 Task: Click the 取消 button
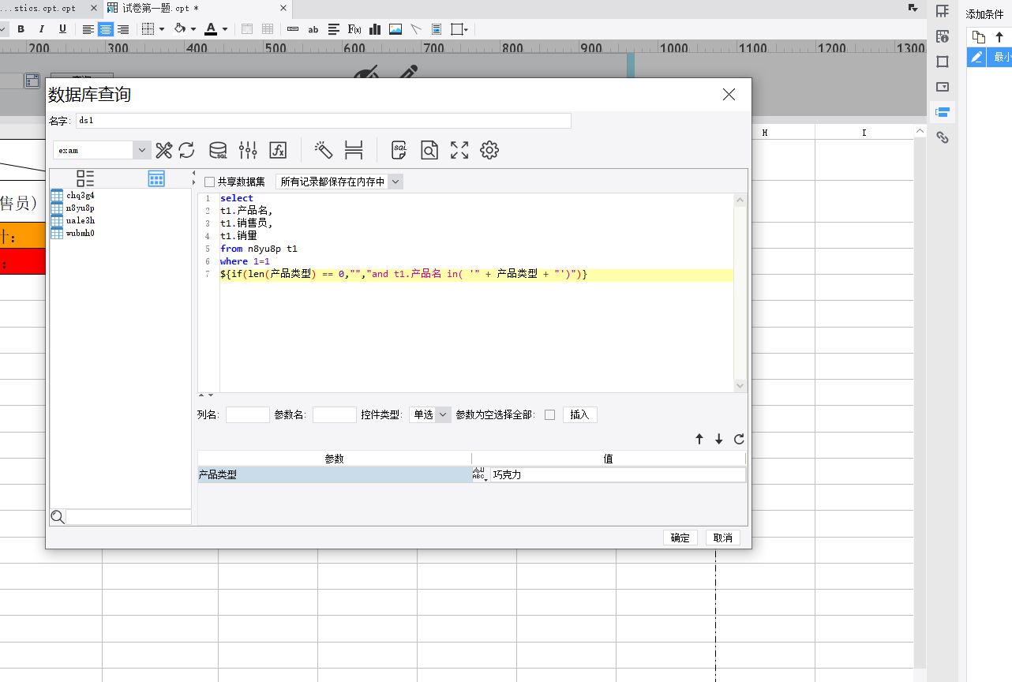722,538
